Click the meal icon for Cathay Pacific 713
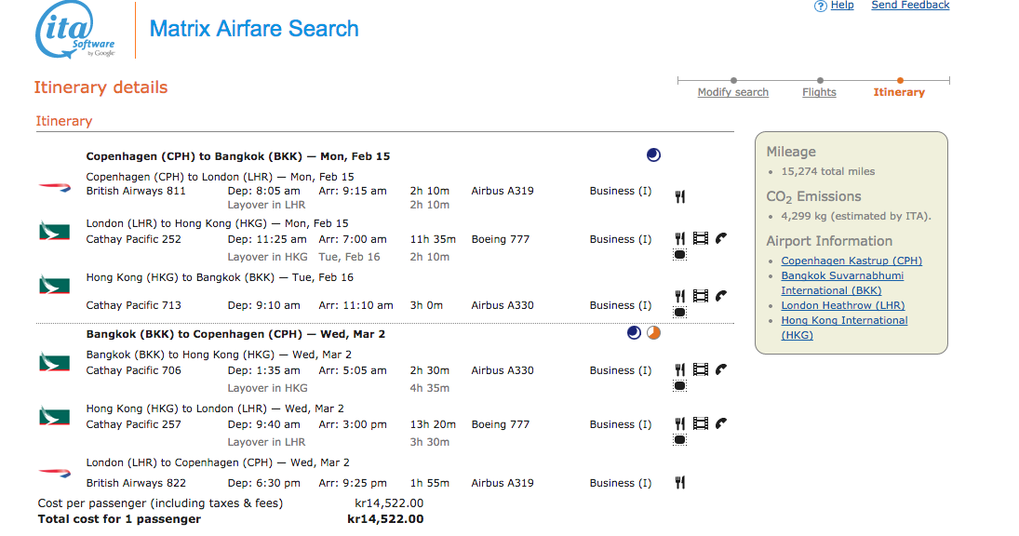The image size is (1019, 536). tap(679, 296)
